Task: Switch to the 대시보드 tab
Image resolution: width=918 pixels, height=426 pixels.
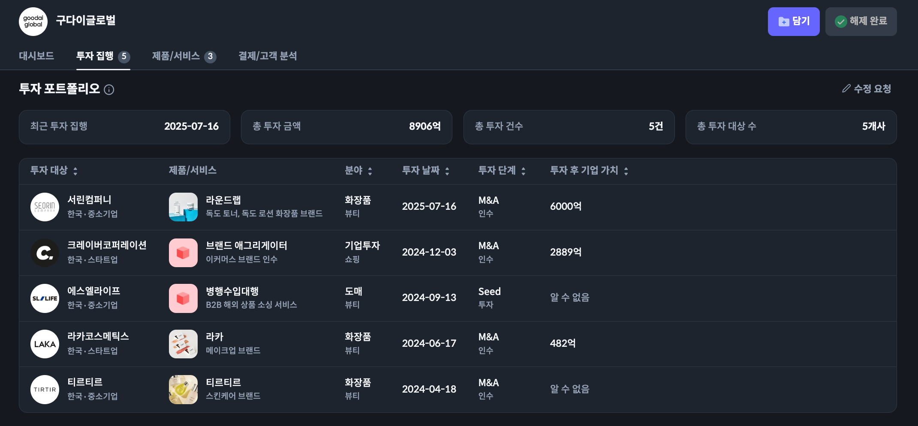Action: point(36,56)
